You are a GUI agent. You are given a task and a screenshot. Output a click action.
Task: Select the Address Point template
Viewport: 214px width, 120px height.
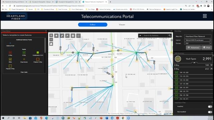(x=10, y=44)
